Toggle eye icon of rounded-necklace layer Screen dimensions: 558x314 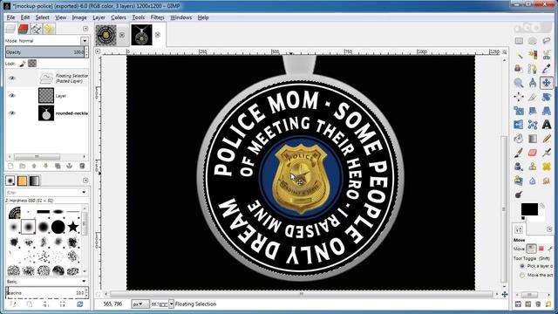pos(12,113)
